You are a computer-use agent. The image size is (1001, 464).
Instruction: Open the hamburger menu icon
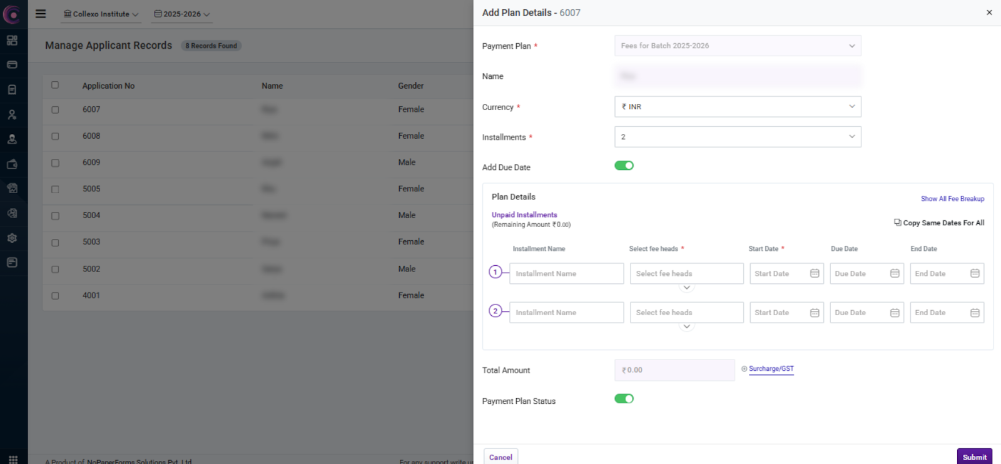point(41,14)
